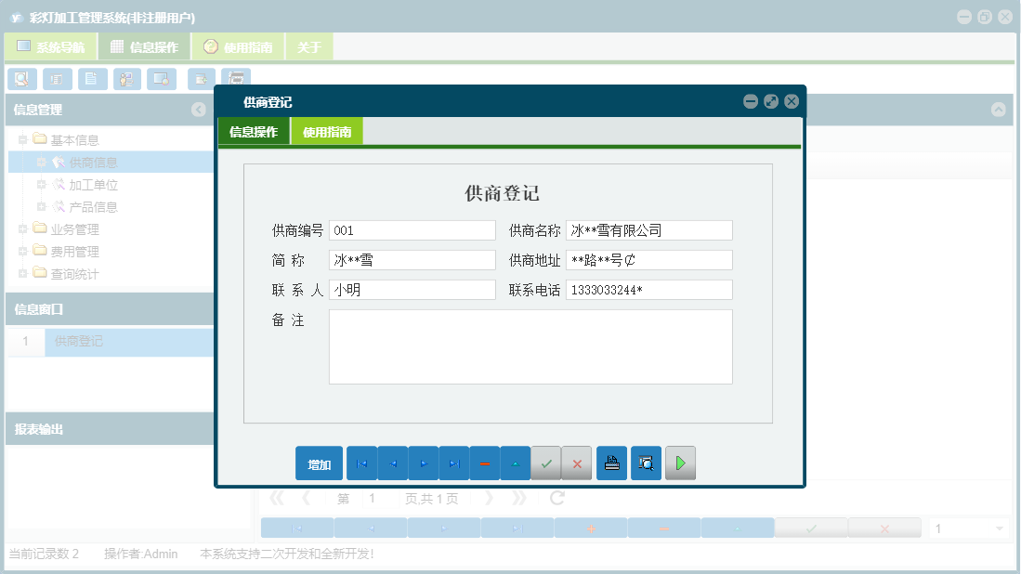Jump to first record with the navigation icon
This screenshot has height=574, width=1021.
(361, 463)
